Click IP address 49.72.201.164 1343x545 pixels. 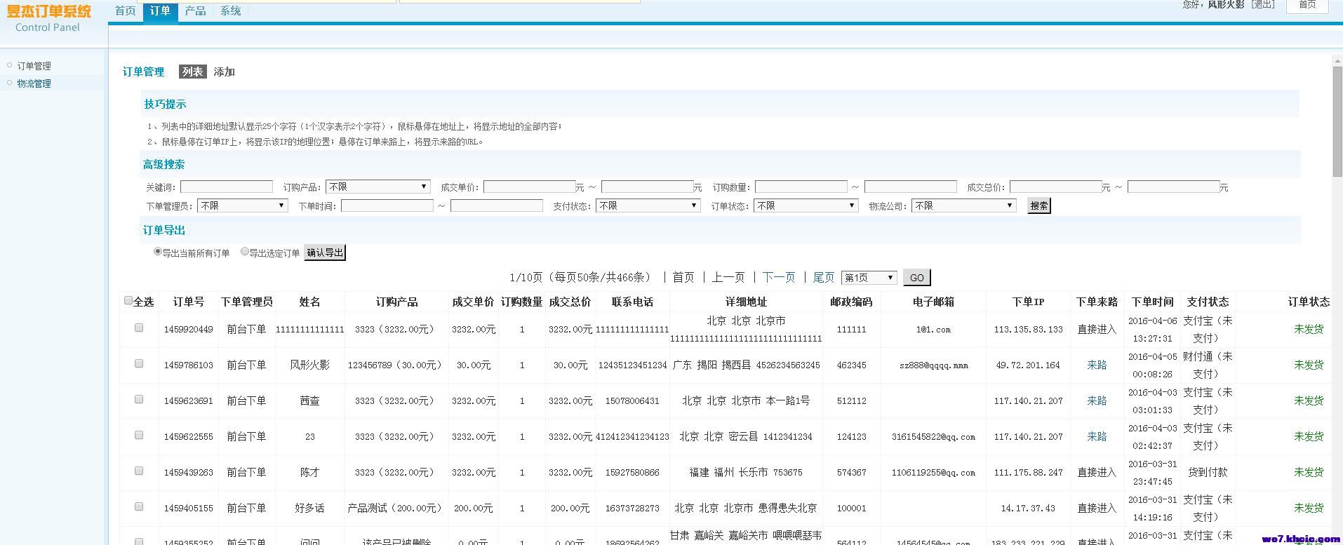[1028, 365]
